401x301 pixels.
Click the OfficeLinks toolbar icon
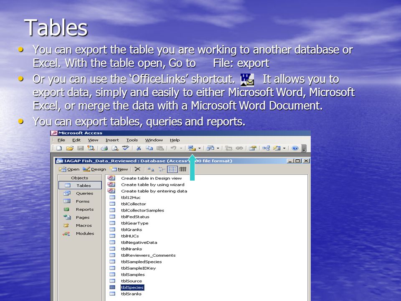pos(192,148)
